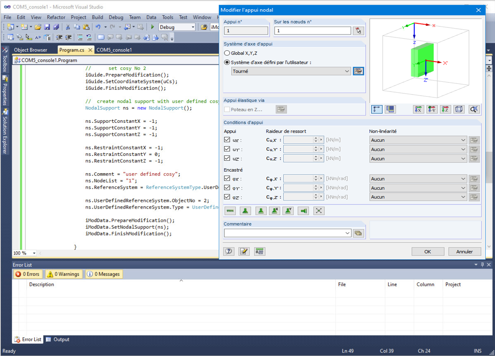Screen dimensions: 495x356
Task: Set preview to view against Y axis
Action: (x=432, y=109)
